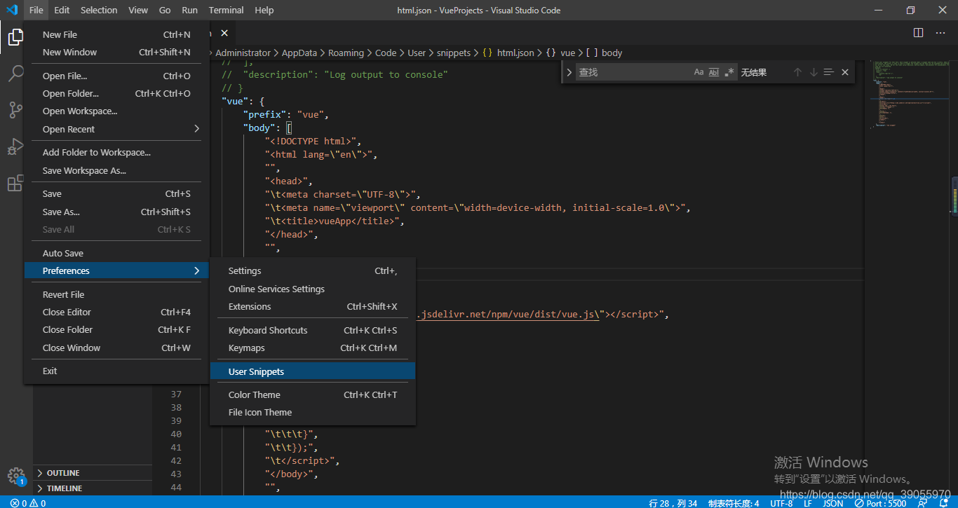Open the Extensions view icon

(x=15, y=184)
